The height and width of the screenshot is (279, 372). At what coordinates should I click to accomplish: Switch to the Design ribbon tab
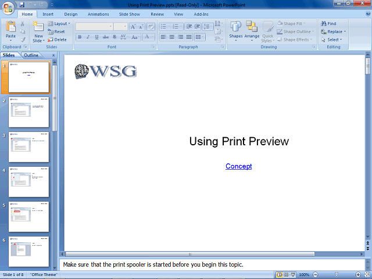click(71, 14)
